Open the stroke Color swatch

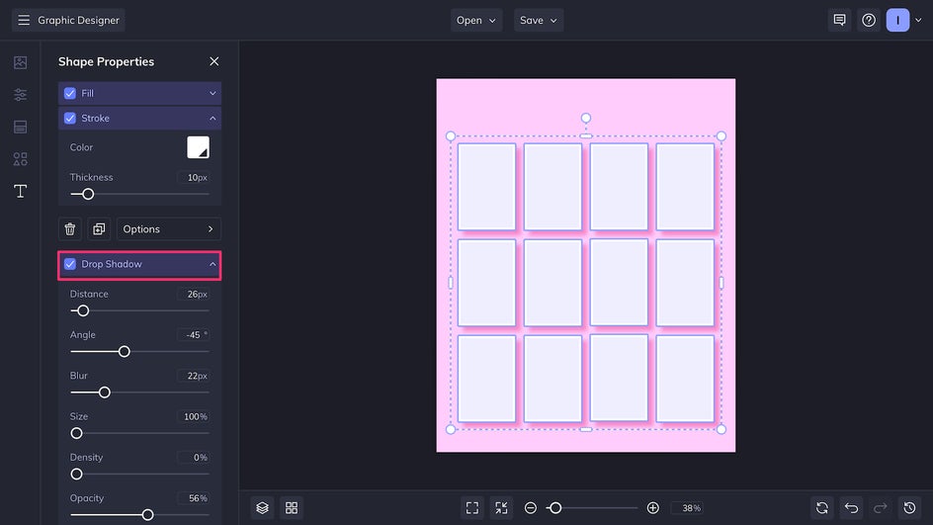coord(198,147)
